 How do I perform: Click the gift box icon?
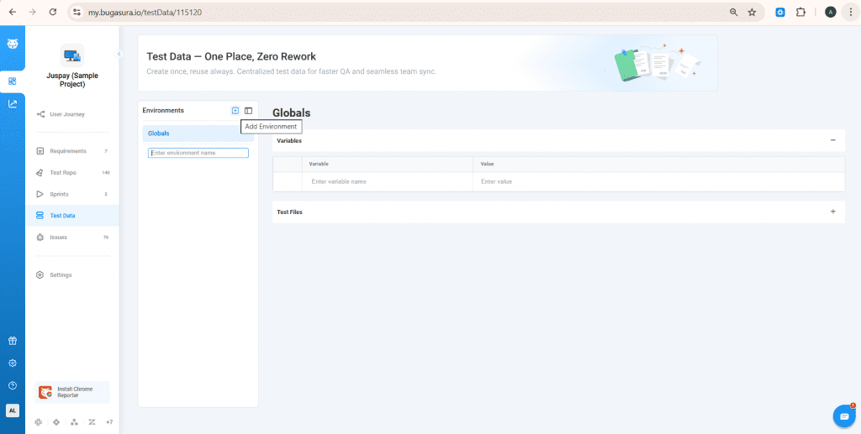tap(13, 341)
